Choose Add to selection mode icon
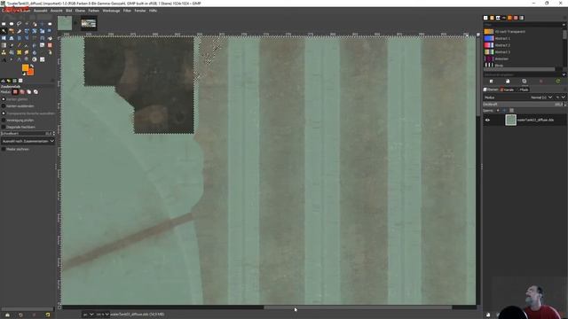568x319 pixels. 22,92
